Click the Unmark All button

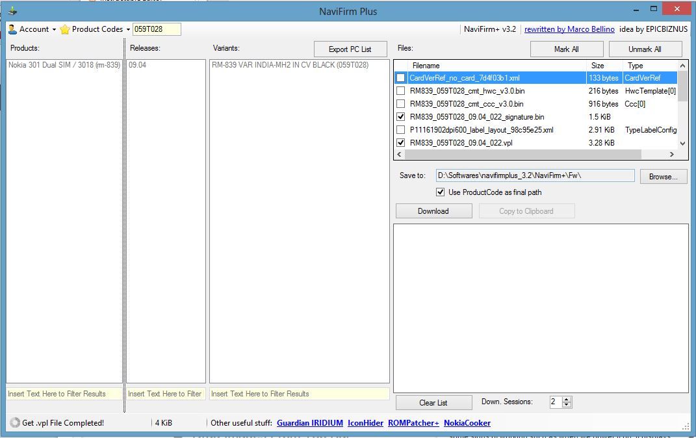tap(645, 49)
